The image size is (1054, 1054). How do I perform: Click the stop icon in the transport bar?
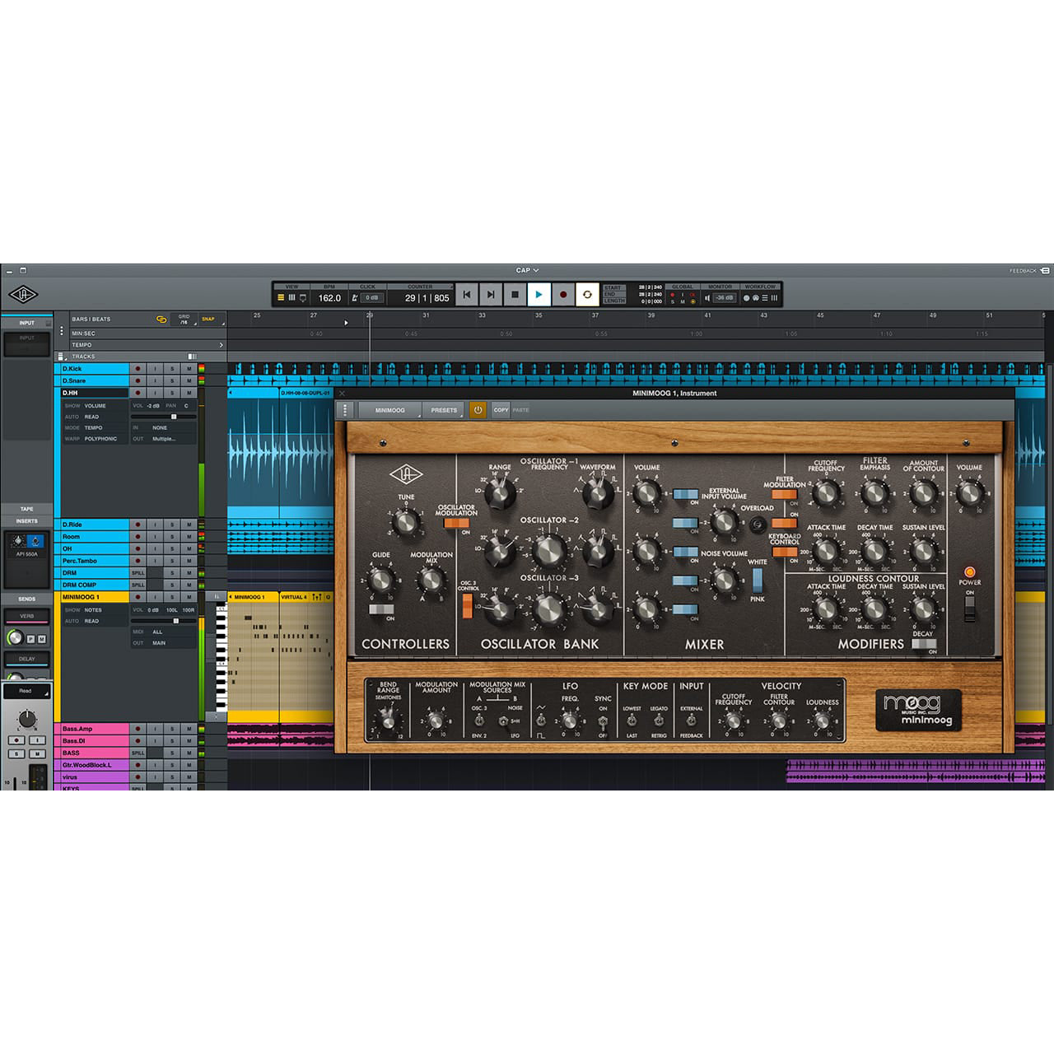[513, 296]
